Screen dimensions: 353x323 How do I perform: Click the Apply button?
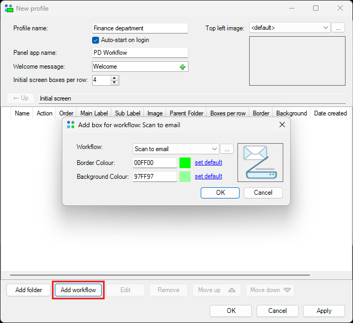(x=324, y=311)
